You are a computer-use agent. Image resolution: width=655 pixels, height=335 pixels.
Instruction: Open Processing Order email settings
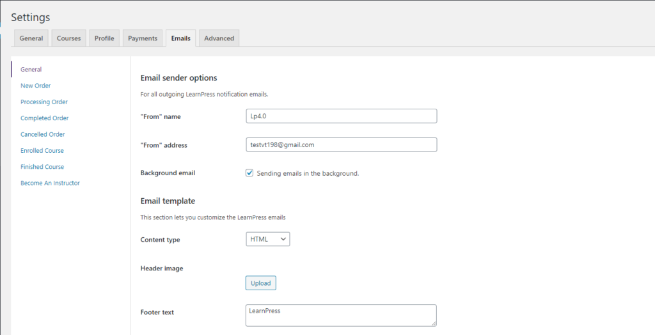(x=44, y=102)
